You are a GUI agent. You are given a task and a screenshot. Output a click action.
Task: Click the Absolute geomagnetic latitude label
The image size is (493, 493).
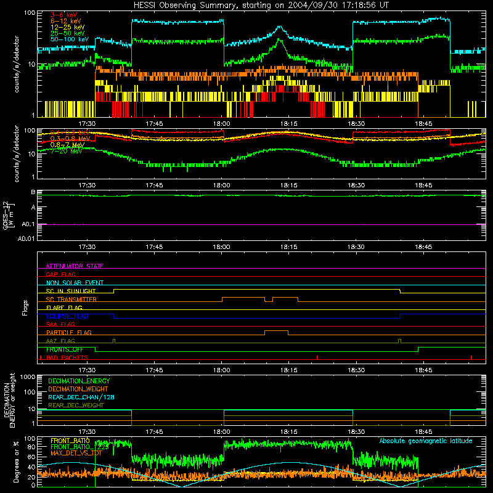point(426,441)
